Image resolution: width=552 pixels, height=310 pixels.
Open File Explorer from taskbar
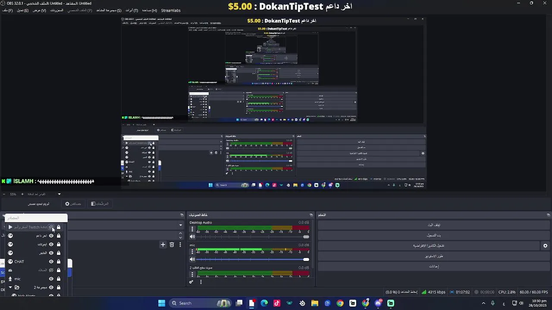point(315,303)
